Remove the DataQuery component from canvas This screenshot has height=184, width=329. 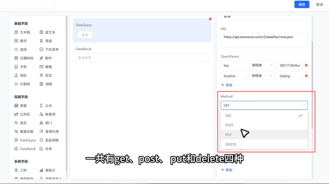point(210,19)
